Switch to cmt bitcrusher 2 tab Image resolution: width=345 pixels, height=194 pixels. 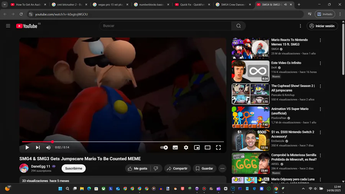69,4
